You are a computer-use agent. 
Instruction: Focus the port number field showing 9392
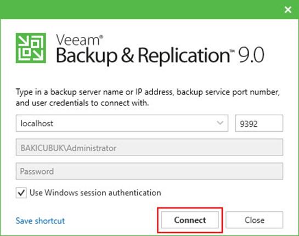(x=259, y=123)
